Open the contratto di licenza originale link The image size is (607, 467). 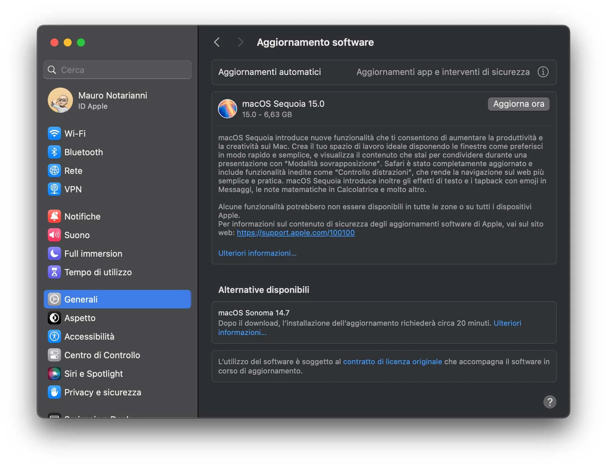tap(392, 362)
